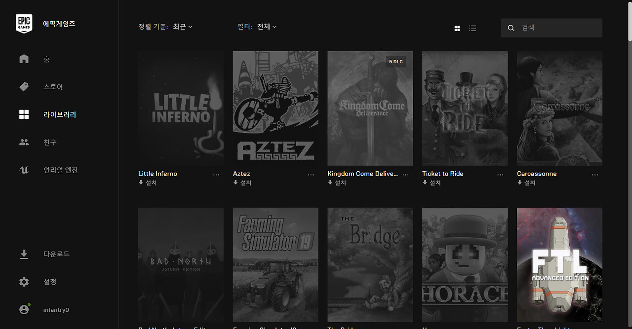The height and width of the screenshot is (329, 632).
Task: Click the Aztez title text
Action: [241, 174]
